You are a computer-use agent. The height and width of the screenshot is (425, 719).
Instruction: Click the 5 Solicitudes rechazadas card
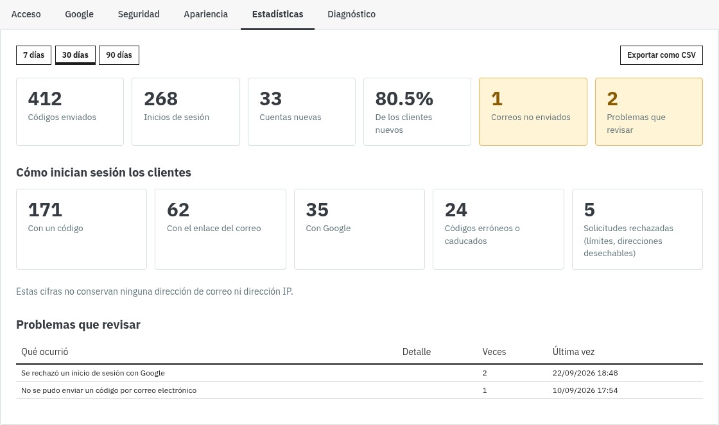pos(637,229)
